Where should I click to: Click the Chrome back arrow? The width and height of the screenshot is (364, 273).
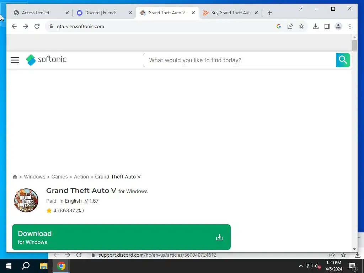[x=14, y=26]
